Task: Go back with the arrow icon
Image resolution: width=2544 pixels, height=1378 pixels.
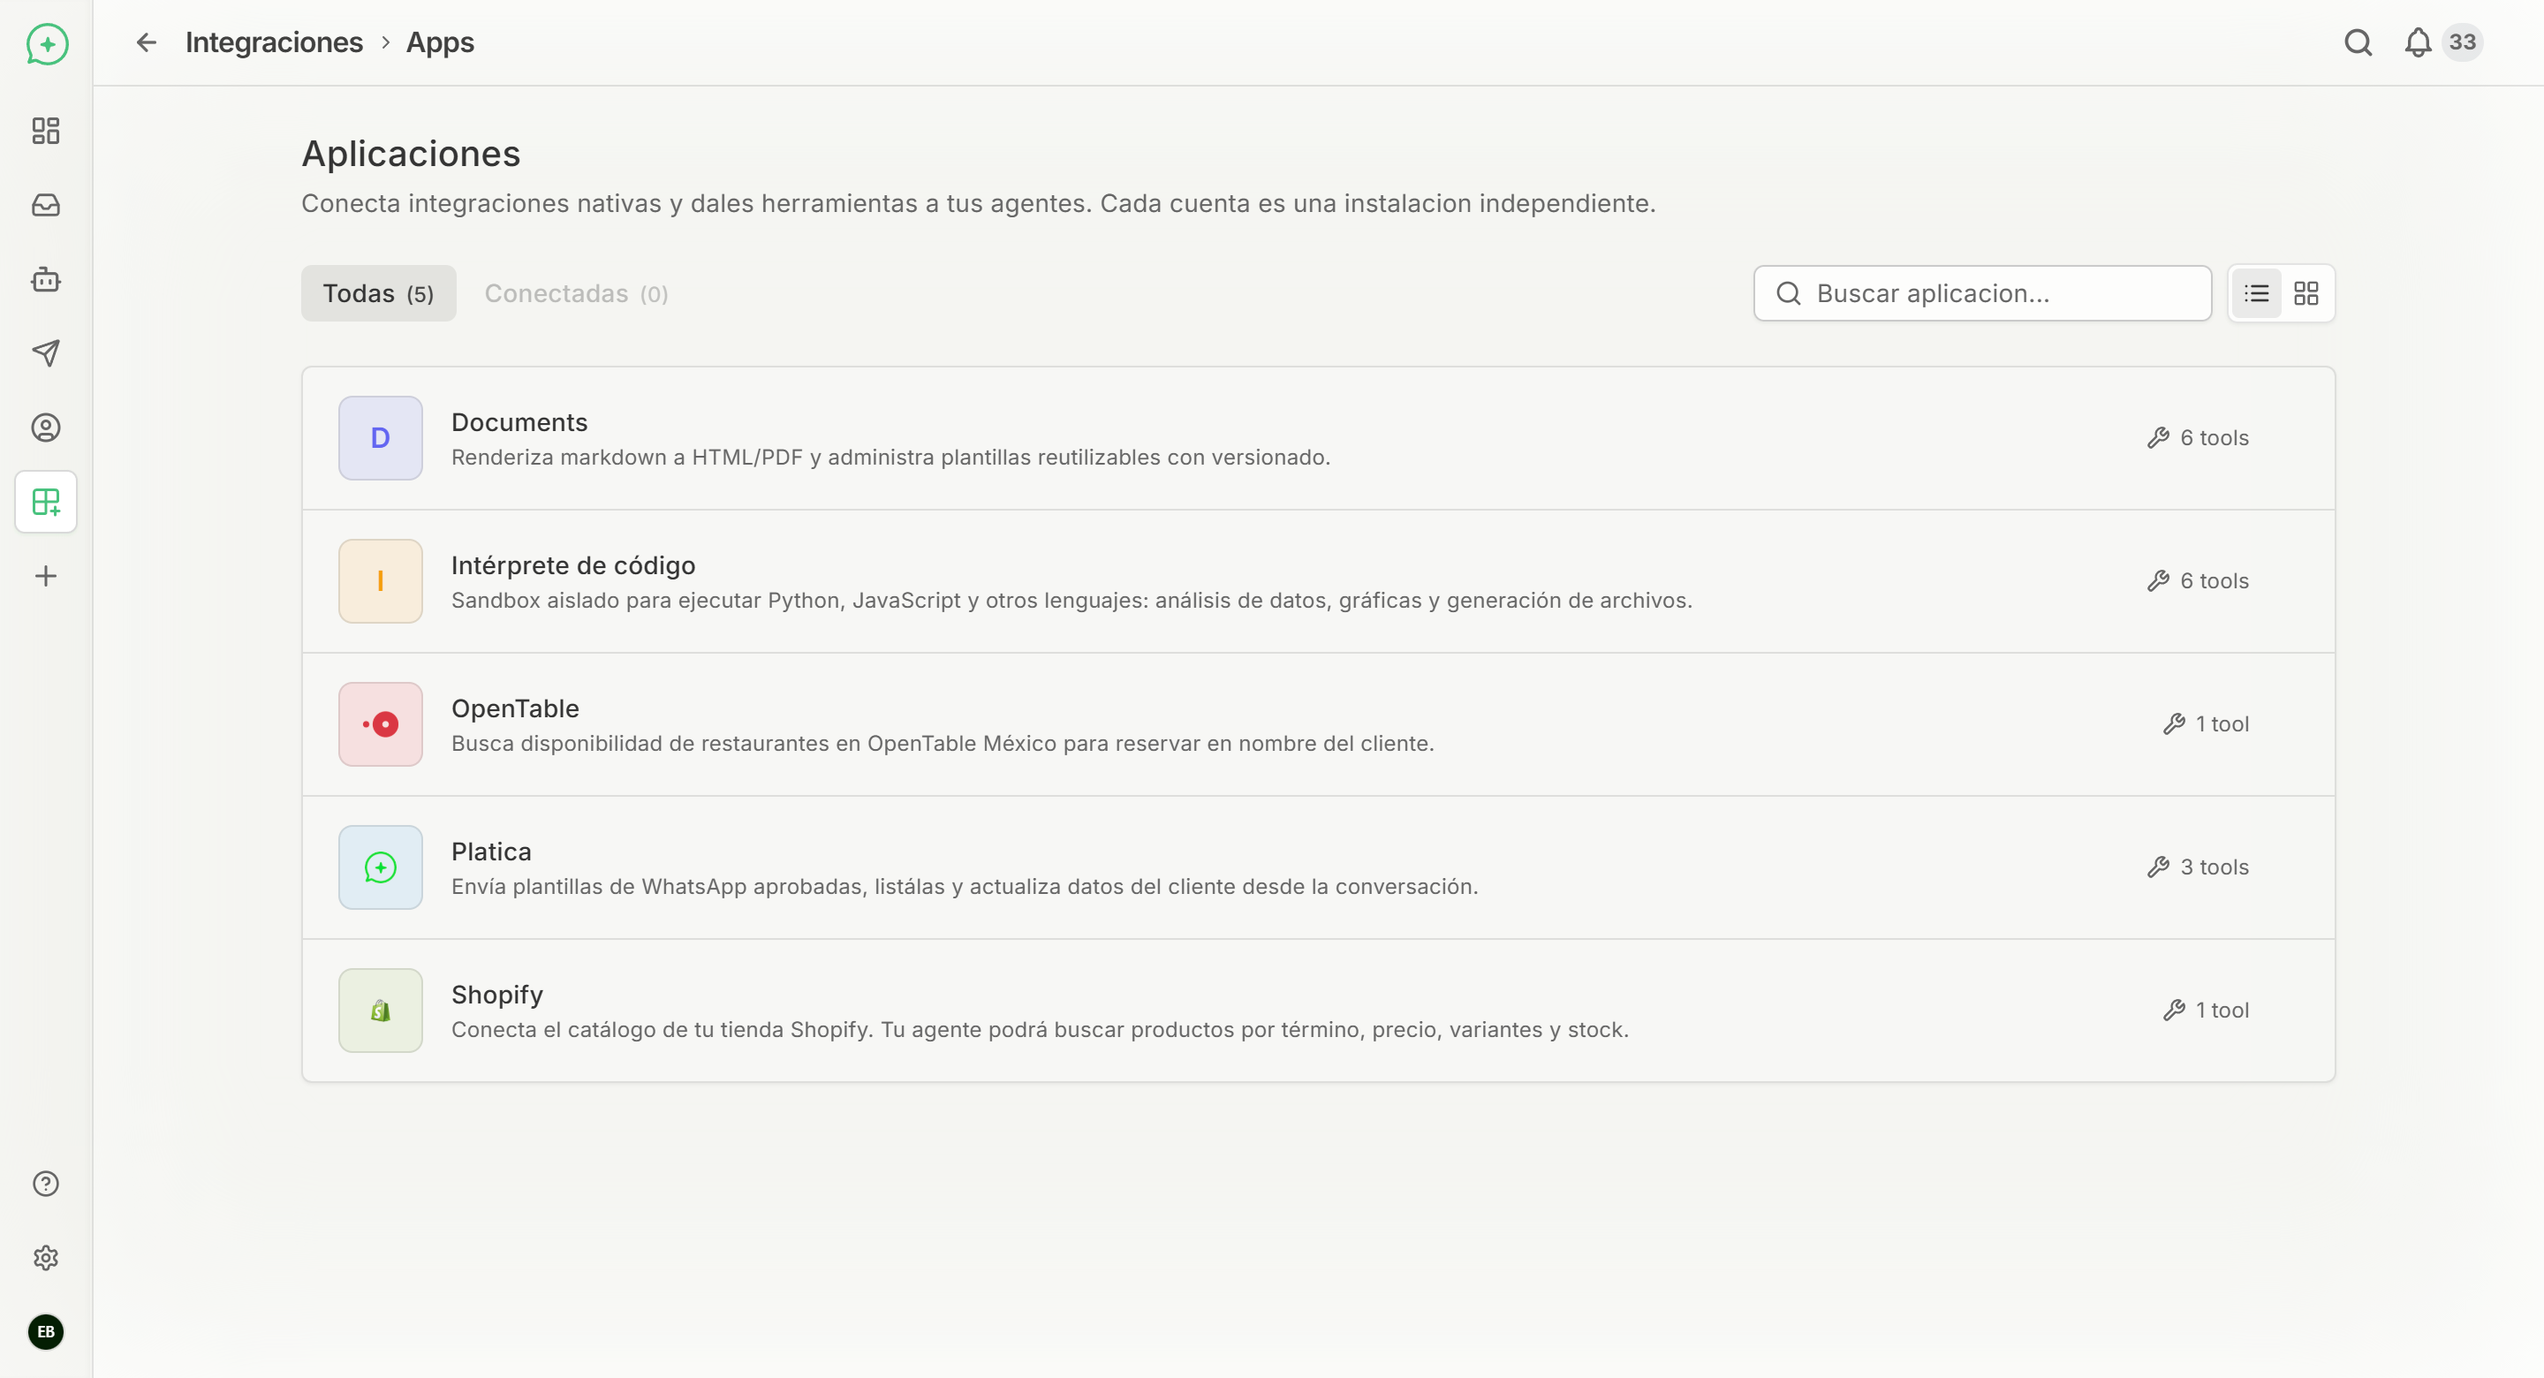Action: [x=146, y=42]
